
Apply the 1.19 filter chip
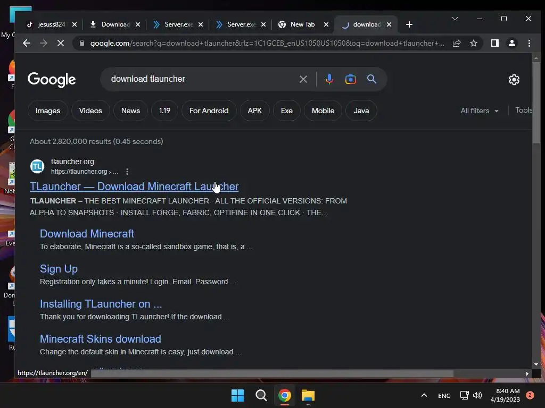pos(164,110)
